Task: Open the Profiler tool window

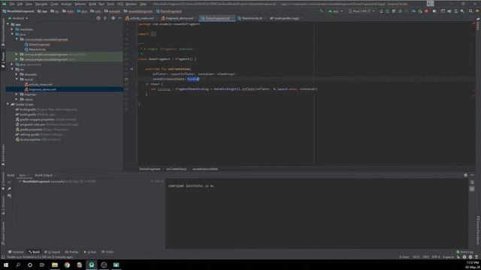Action: [72, 252]
